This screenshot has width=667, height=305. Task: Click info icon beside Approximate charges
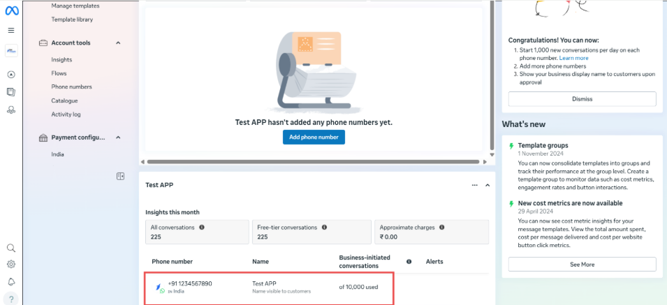(x=442, y=228)
